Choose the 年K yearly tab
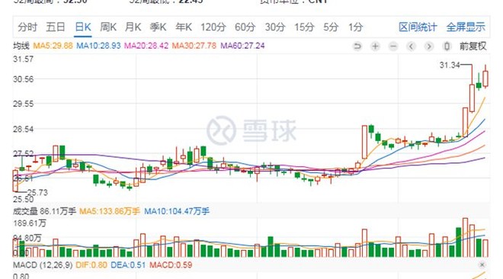 184,27
